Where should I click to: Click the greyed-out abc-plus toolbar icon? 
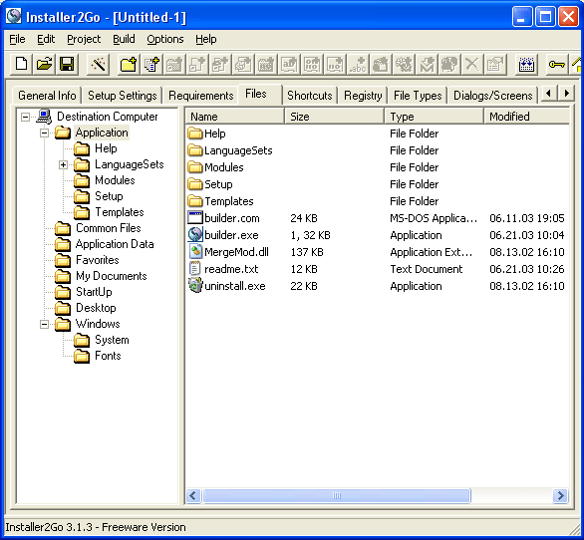(x=358, y=65)
